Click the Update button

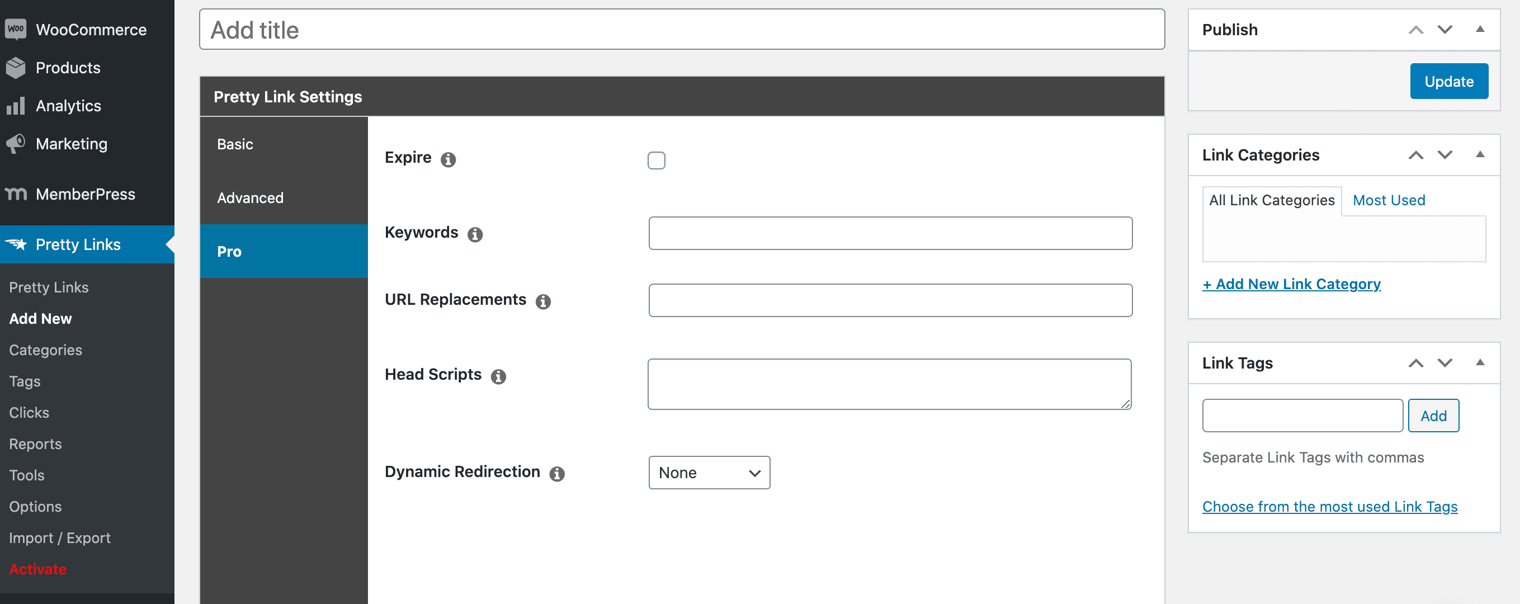(x=1448, y=82)
